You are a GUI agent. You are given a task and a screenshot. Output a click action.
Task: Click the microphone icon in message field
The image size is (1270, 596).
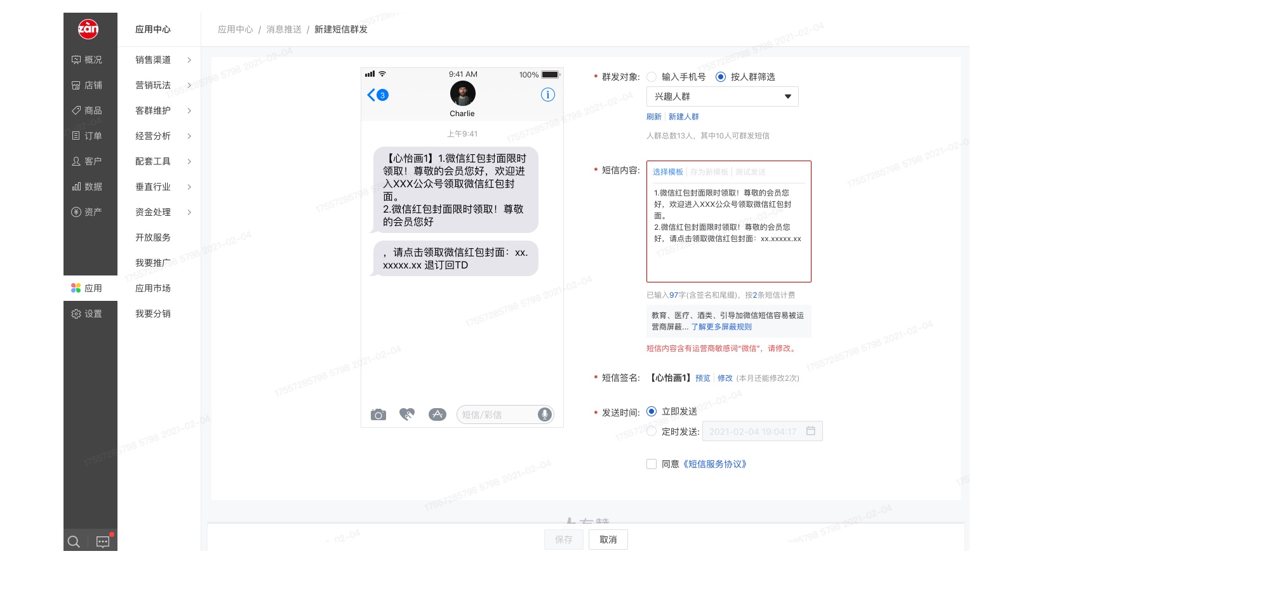[x=544, y=414]
